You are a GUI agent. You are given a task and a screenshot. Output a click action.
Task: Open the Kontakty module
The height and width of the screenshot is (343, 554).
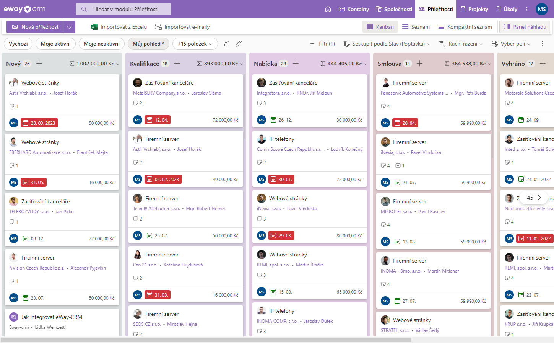click(354, 9)
